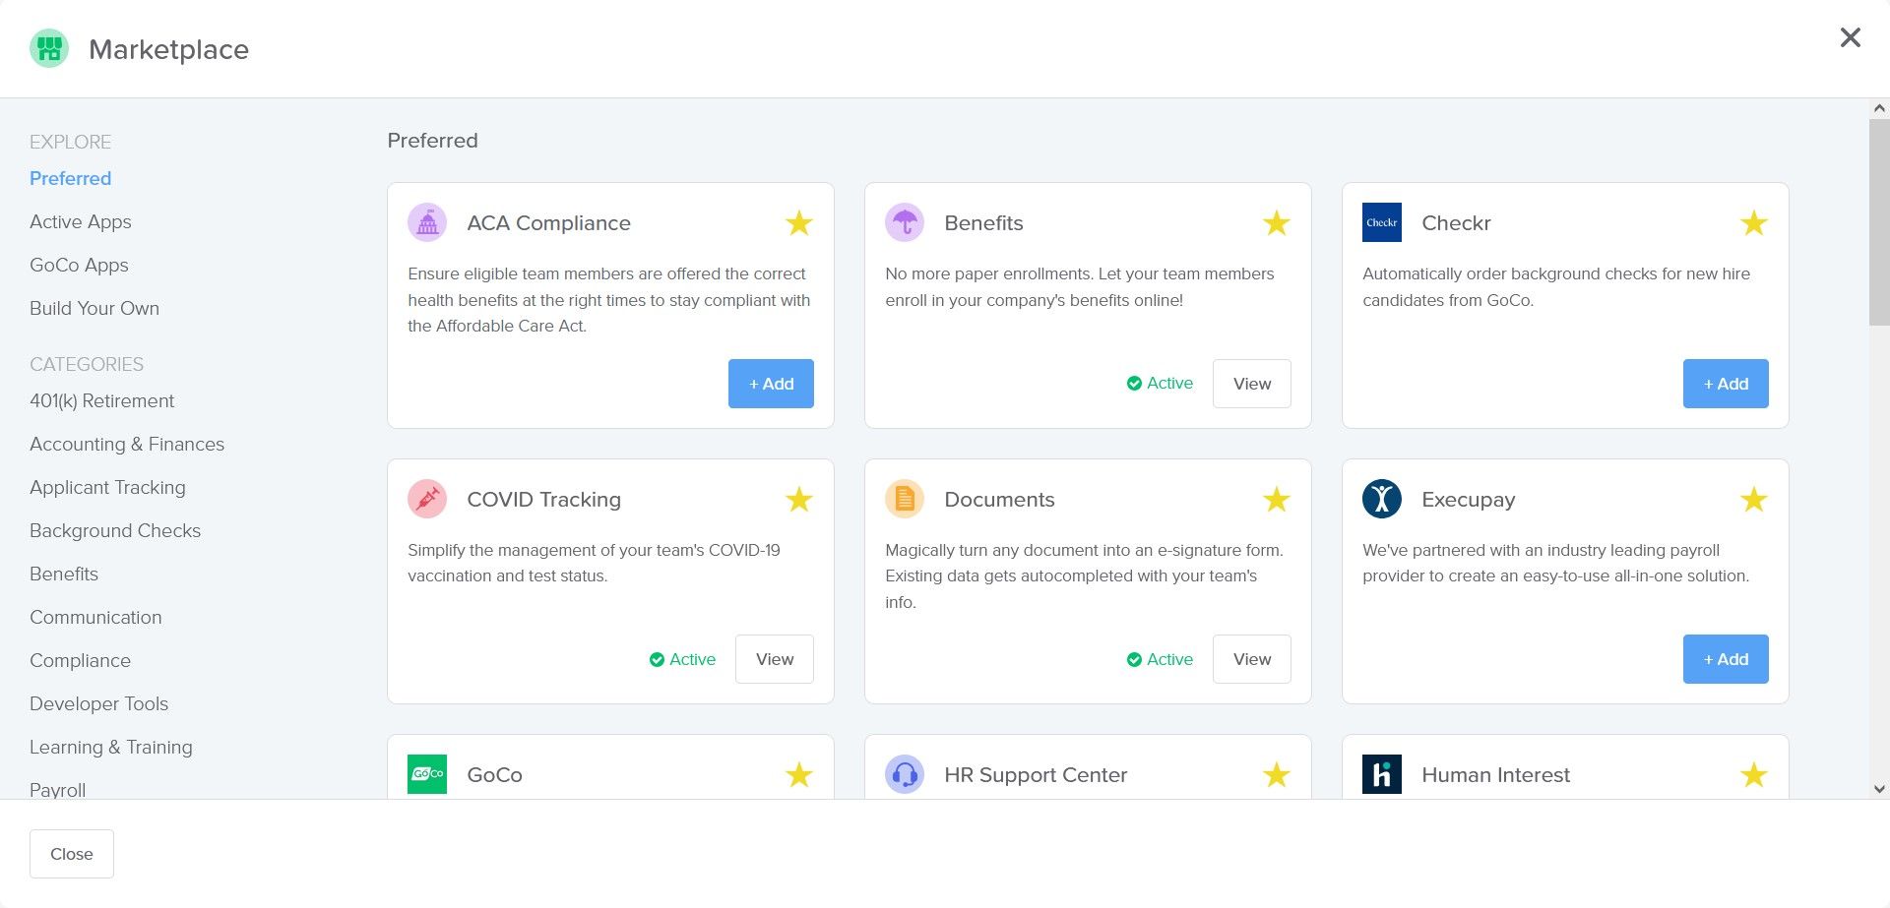
Task: Click the Documents orange page icon
Action: coord(905,499)
